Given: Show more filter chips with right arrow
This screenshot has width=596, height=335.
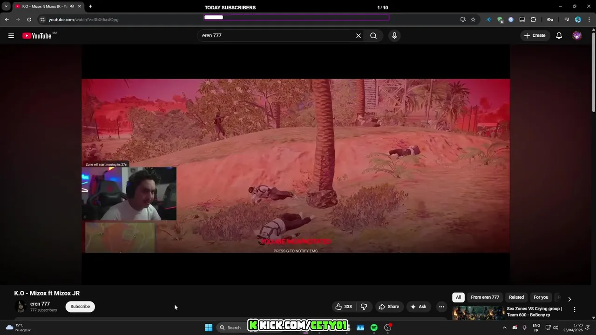Looking at the screenshot, I should click(x=569, y=299).
